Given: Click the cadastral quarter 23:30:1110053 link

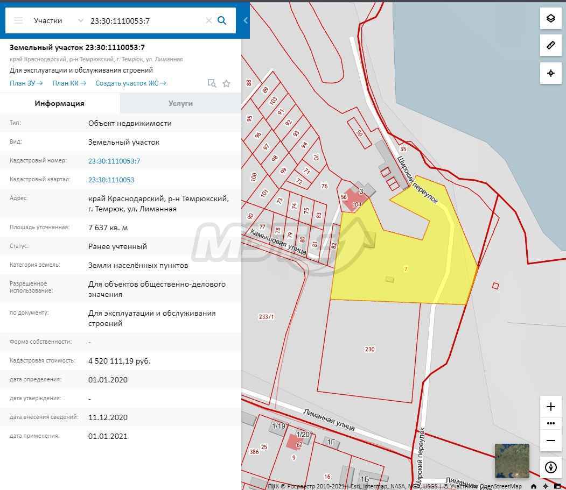Looking at the screenshot, I should pos(111,180).
